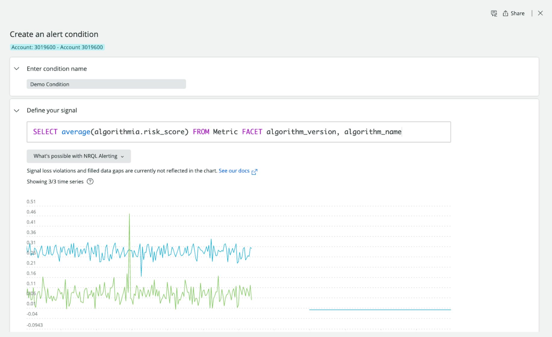Open the See our docs link
This screenshot has width=552, height=337.
click(x=234, y=171)
